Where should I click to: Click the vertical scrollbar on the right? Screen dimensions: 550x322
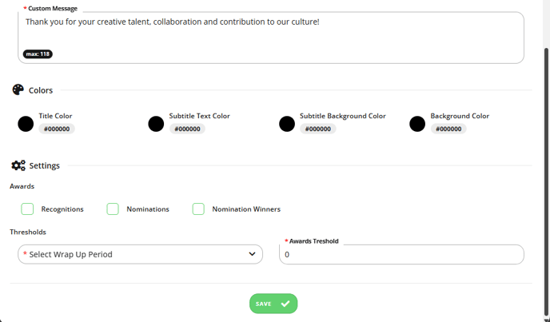coord(546,182)
